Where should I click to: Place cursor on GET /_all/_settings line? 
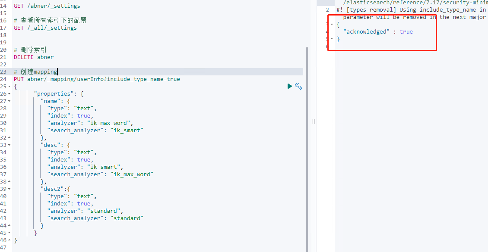(45, 28)
